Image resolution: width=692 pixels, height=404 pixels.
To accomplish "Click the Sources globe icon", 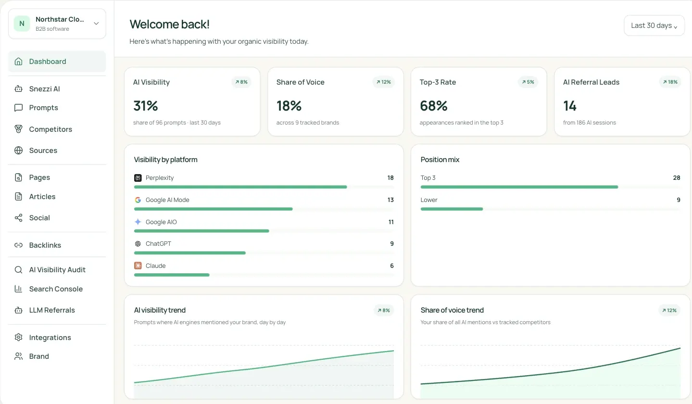I will [x=18, y=151].
